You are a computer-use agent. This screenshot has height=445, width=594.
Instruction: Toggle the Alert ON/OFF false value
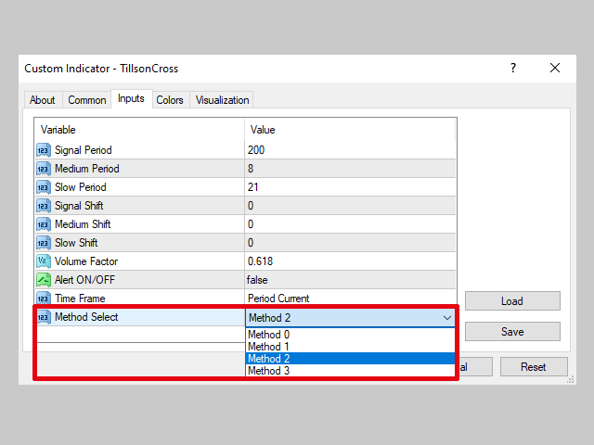(257, 280)
